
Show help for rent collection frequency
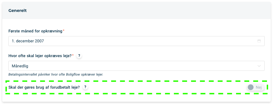[79, 56]
